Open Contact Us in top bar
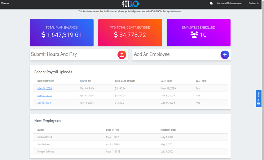Image resolution: width=264 pixels, height=160 pixels. point(254,3)
